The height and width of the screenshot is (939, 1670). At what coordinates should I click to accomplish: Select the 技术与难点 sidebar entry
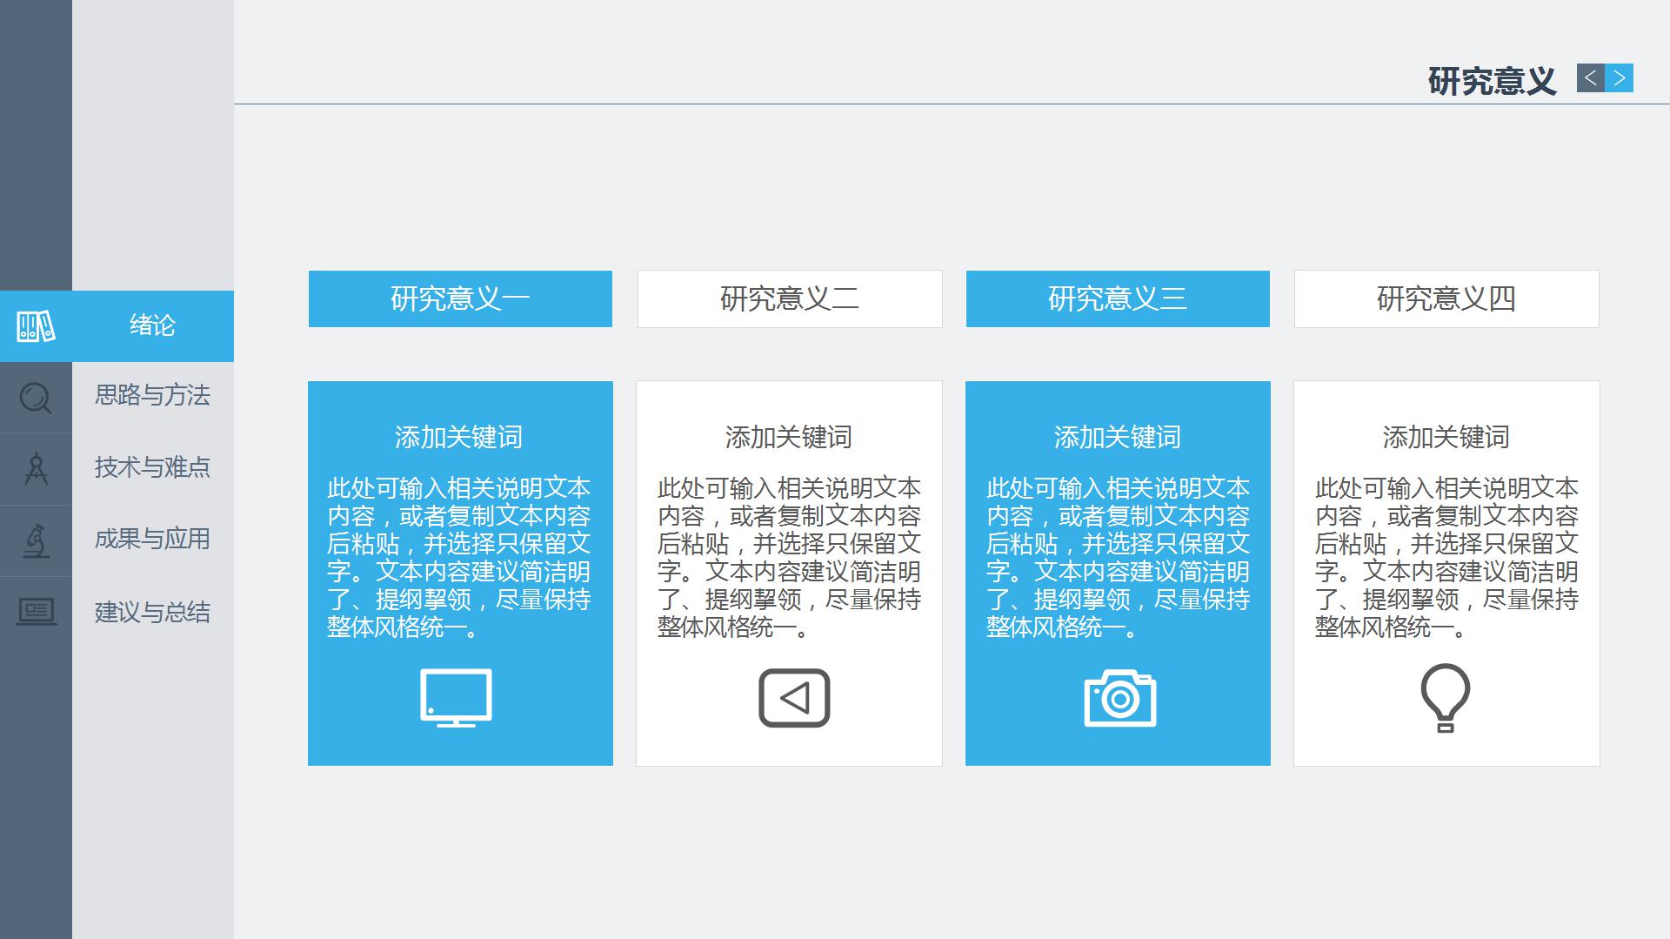point(152,468)
